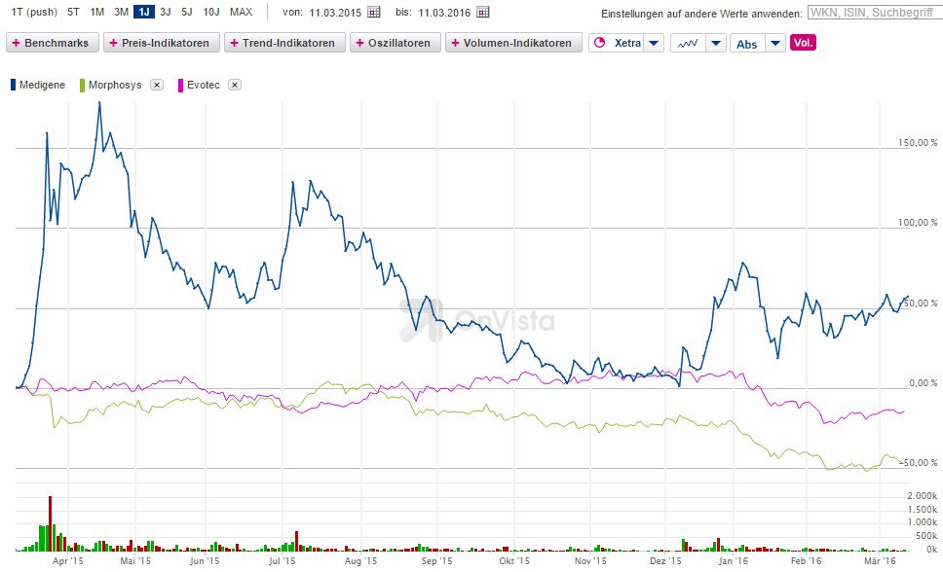
Task: Expand the chart type dropdown arrow
Action: point(716,43)
